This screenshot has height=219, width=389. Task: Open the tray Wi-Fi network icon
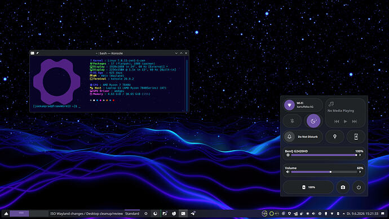point(332,213)
